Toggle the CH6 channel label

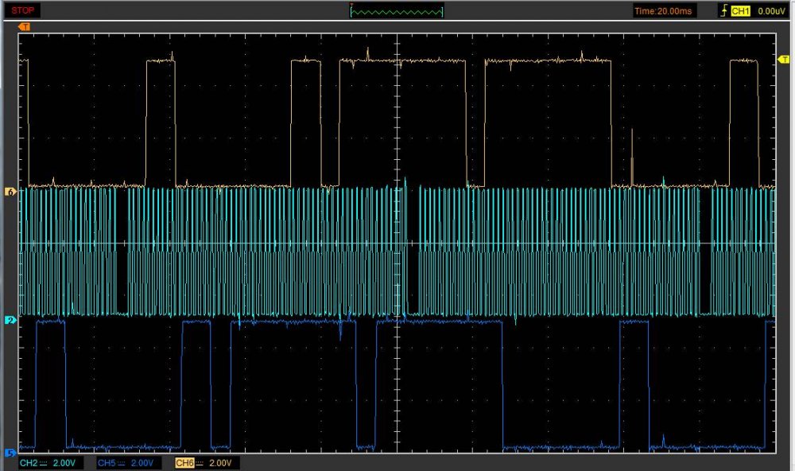184,463
